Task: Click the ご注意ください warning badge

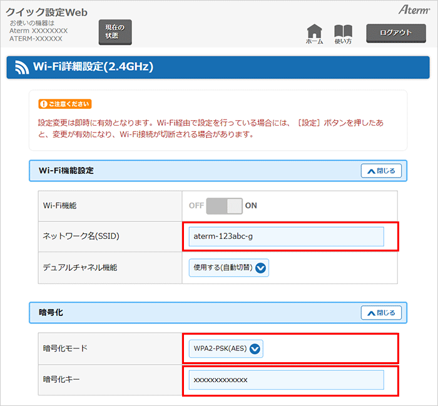Action: tap(65, 103)
